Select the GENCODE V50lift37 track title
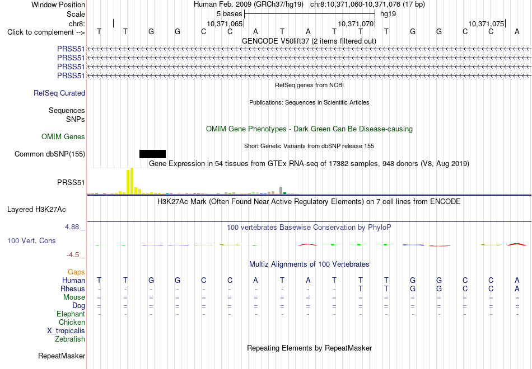The image size is (532, 369). coord(309,41)
